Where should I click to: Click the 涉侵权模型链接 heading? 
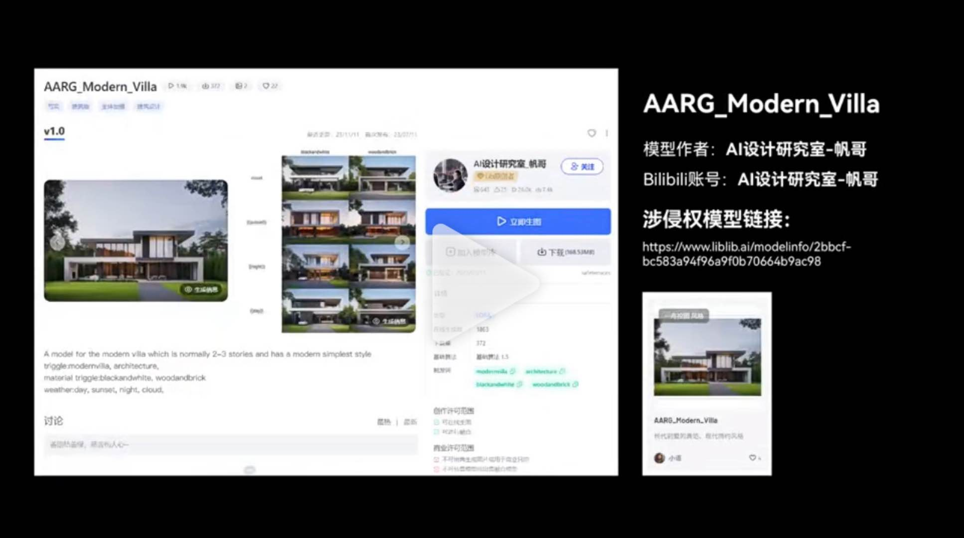tap(716, 219)
